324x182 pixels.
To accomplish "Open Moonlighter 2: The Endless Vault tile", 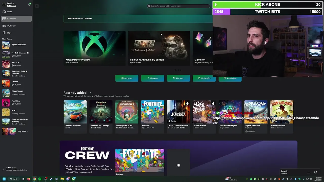I will (127, 116).
